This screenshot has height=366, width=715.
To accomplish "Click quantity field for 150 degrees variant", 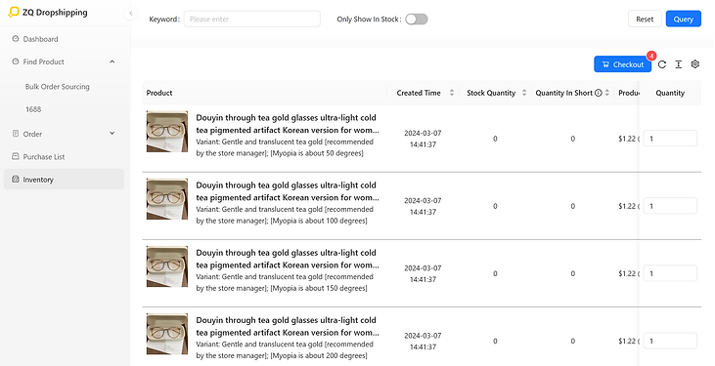I will click(x=670, y=273).
